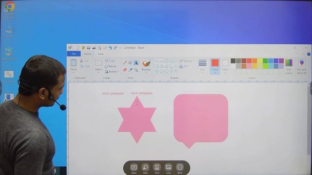Open the Rotate dropdown

112,71
